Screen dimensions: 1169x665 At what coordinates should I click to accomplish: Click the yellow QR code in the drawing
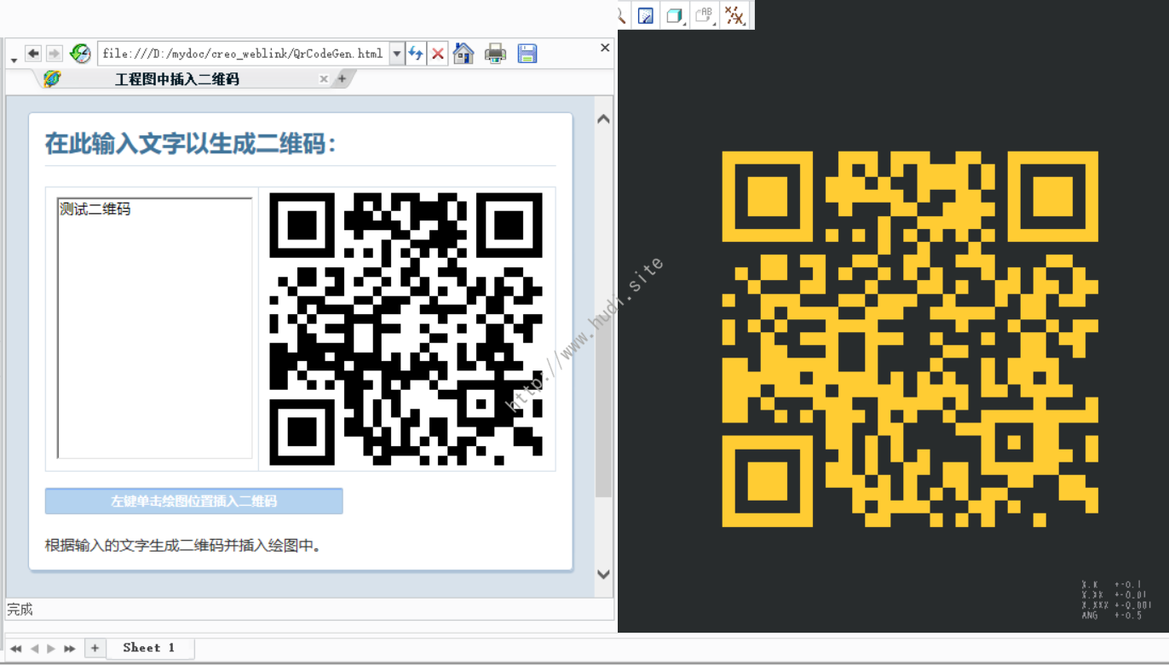[910, 339]
